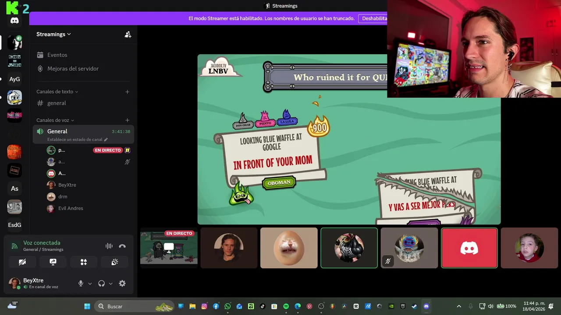Viewport: 561px width, 315px height.
Task: Click the Discord icon in the taskbar
Action: pos(426,306)
